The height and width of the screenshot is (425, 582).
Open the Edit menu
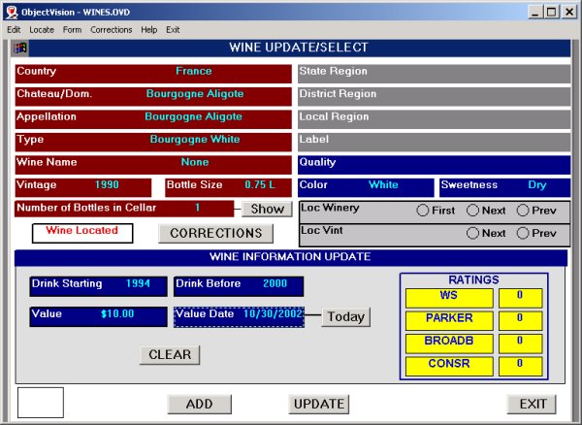14,30
